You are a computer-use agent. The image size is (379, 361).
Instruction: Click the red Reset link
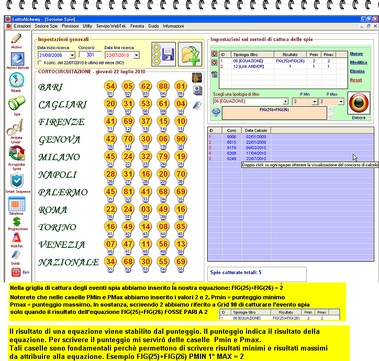tap(356, 80)
